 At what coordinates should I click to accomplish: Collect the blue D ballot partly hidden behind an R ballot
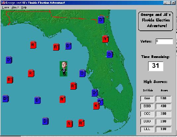tap(101, 101)
